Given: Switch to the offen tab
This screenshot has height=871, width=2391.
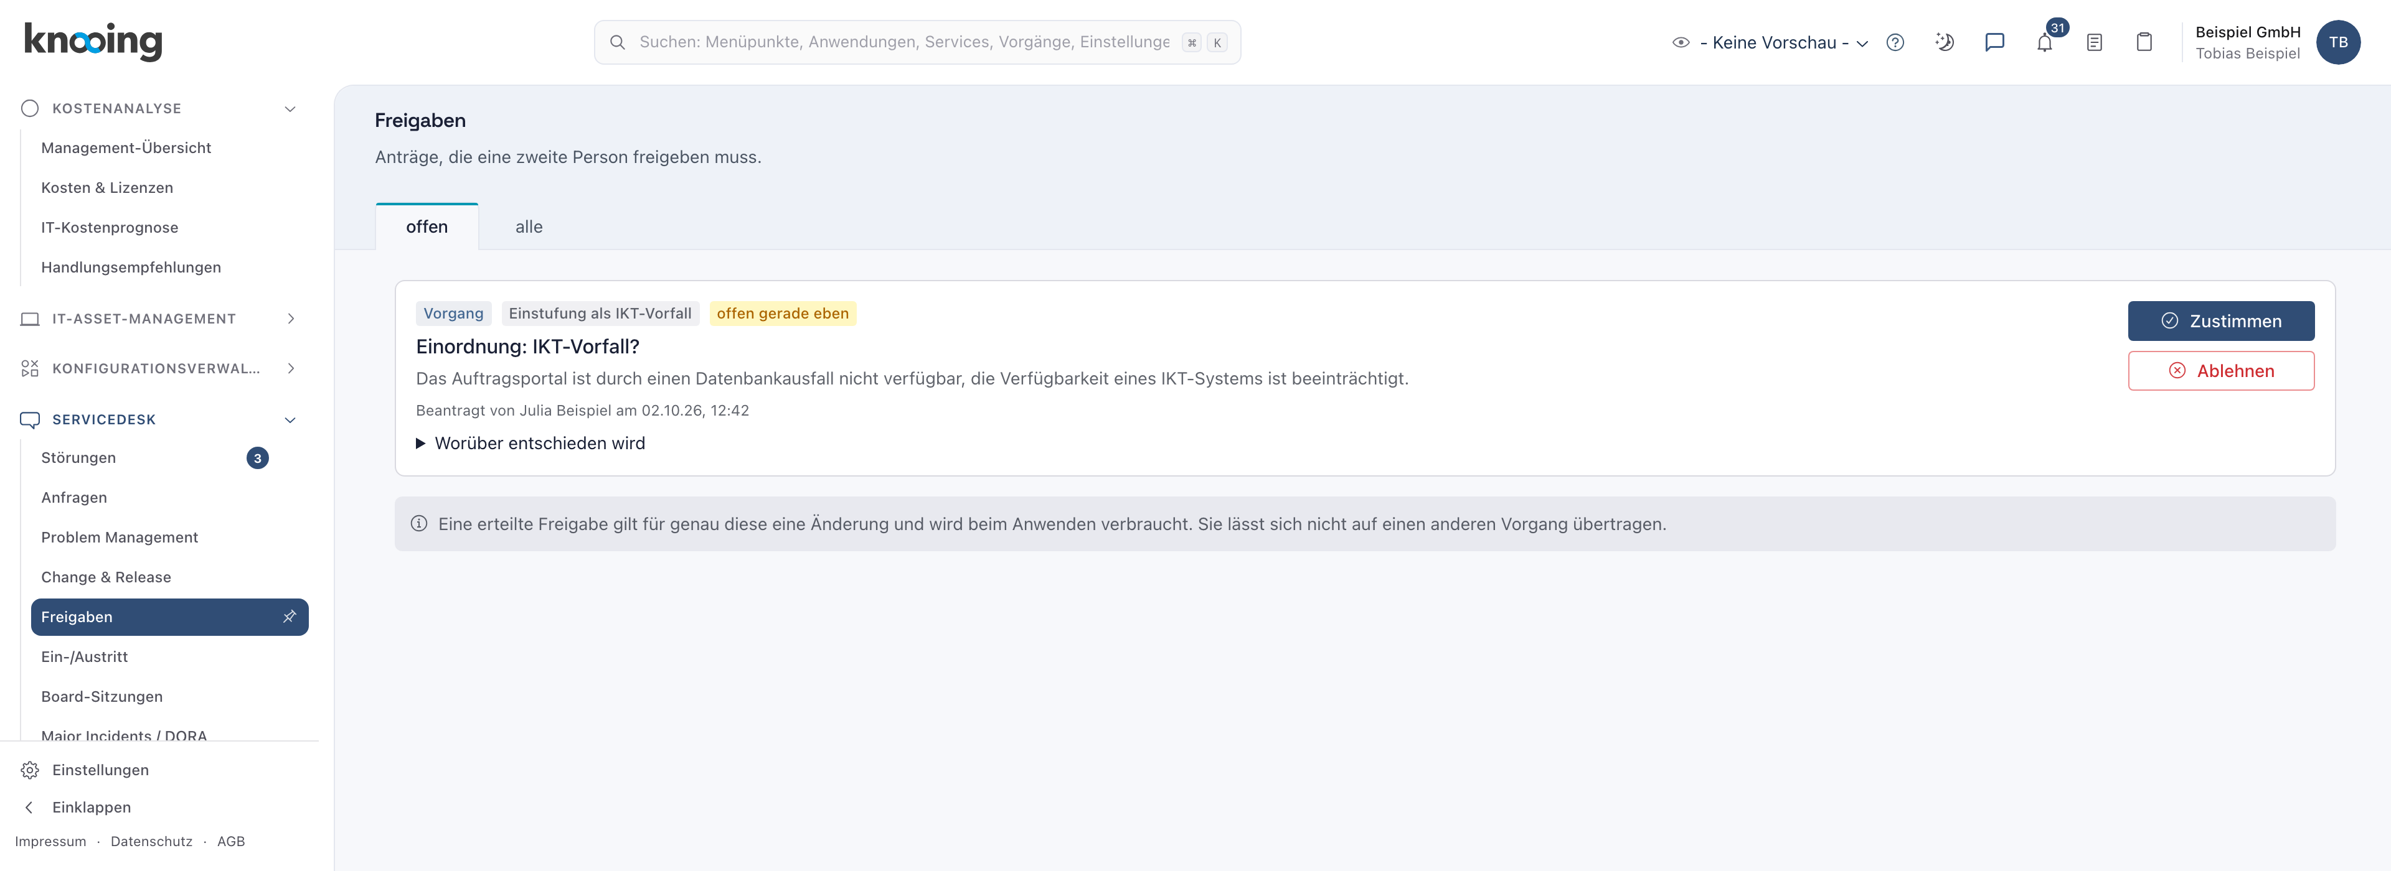Looking at the screenshot, I should (x=427, y=227).
